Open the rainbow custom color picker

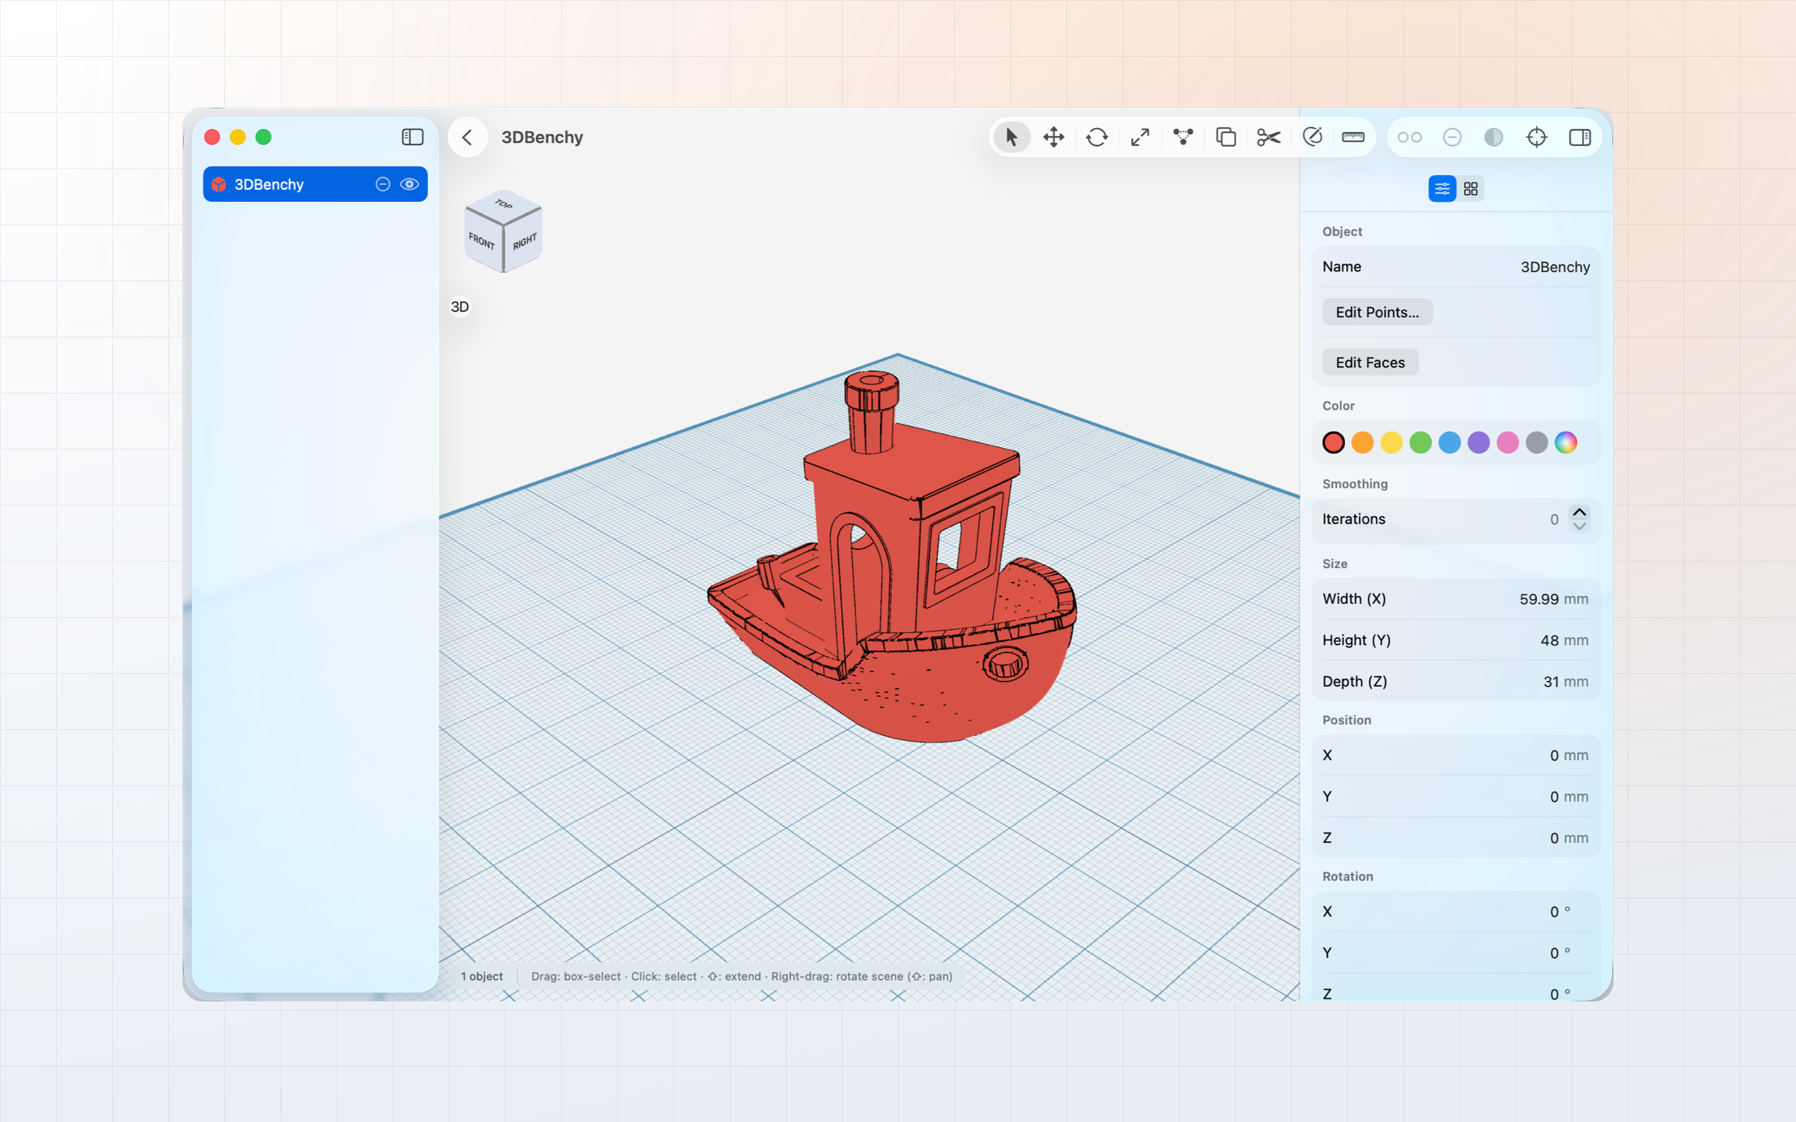[x=1566, y=443]
